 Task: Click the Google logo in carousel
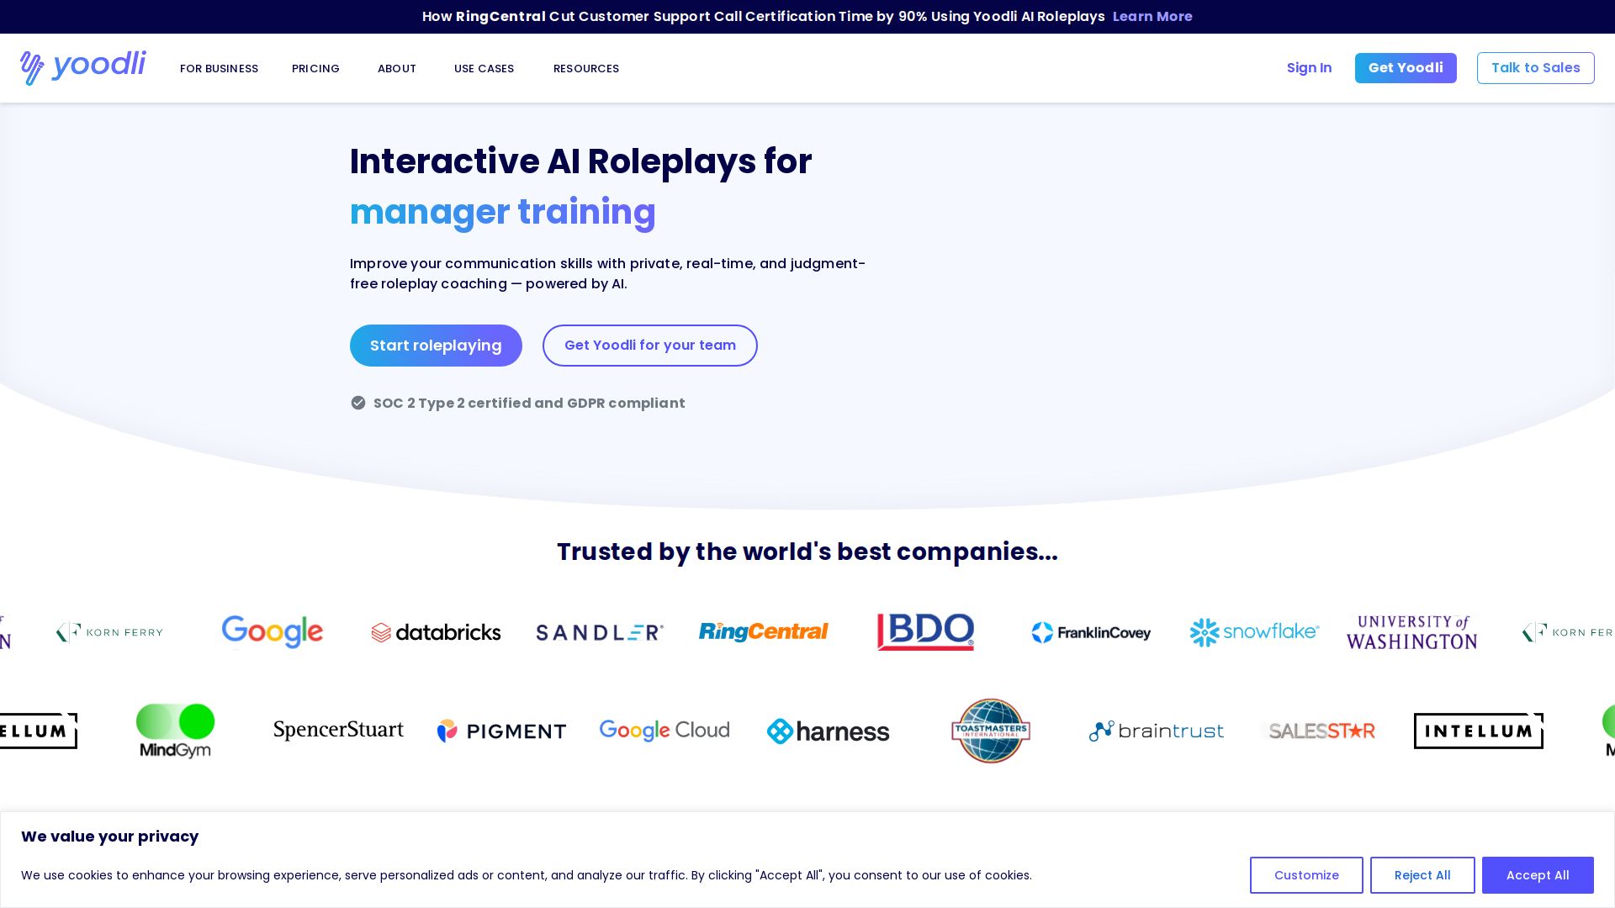[272, 631]
